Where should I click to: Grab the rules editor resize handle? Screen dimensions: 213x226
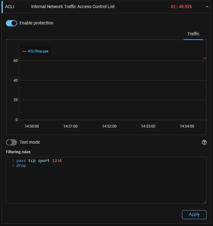click(205, 202)
